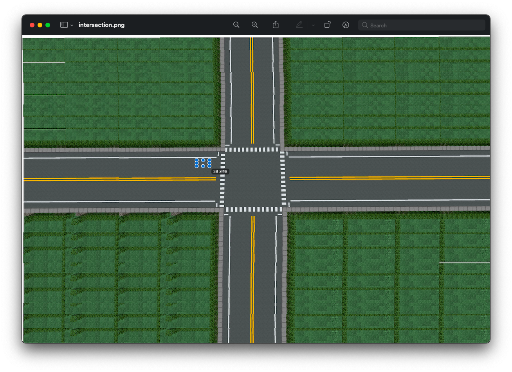Image resolution: width=512 pixels, height=372 pixels.
Task: Click the top-left selection handle
Action: (197, 160)
